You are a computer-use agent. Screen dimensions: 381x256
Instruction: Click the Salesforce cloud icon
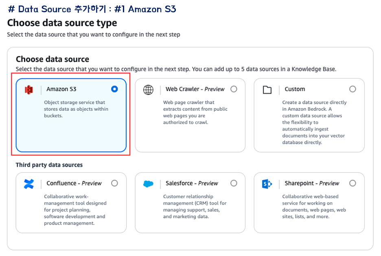[148, 184]
